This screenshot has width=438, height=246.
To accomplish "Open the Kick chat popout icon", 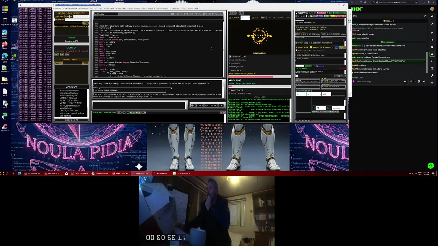I will point(425,16).
